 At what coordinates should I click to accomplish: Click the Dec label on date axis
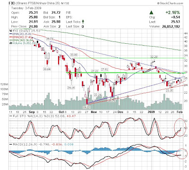(x=120, y=112)
